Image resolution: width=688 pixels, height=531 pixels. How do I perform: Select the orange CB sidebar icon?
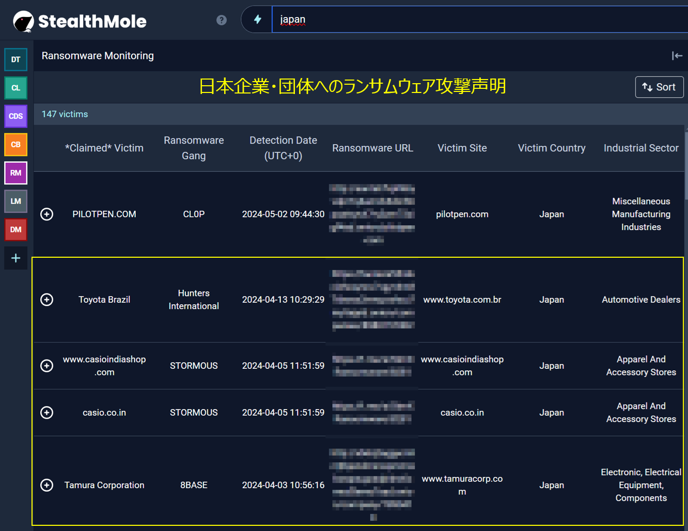pyautogui.click(x=15, y=145)
